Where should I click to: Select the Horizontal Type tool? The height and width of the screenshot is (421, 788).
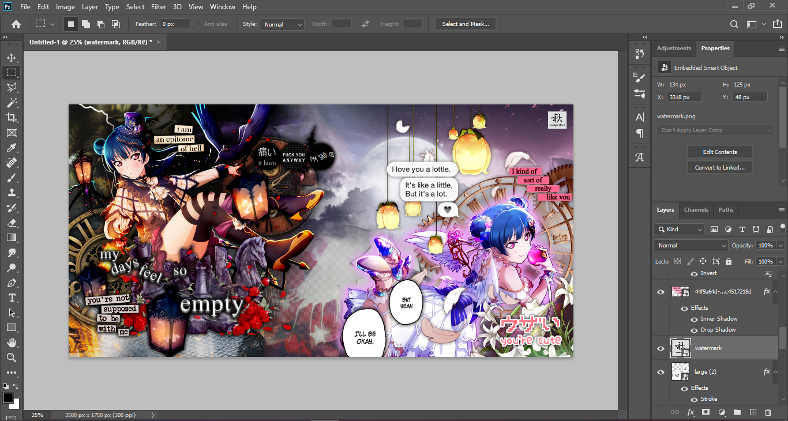pyautogui.click(x=11, y=298)
